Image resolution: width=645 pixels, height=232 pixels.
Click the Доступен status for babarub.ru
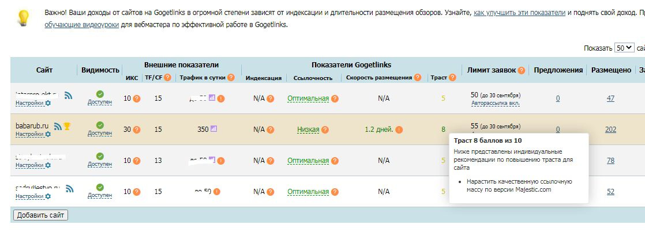(x=100, y=134)
